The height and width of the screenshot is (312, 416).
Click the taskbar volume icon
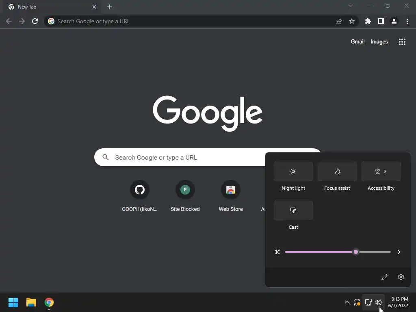(x=378, y=302)
